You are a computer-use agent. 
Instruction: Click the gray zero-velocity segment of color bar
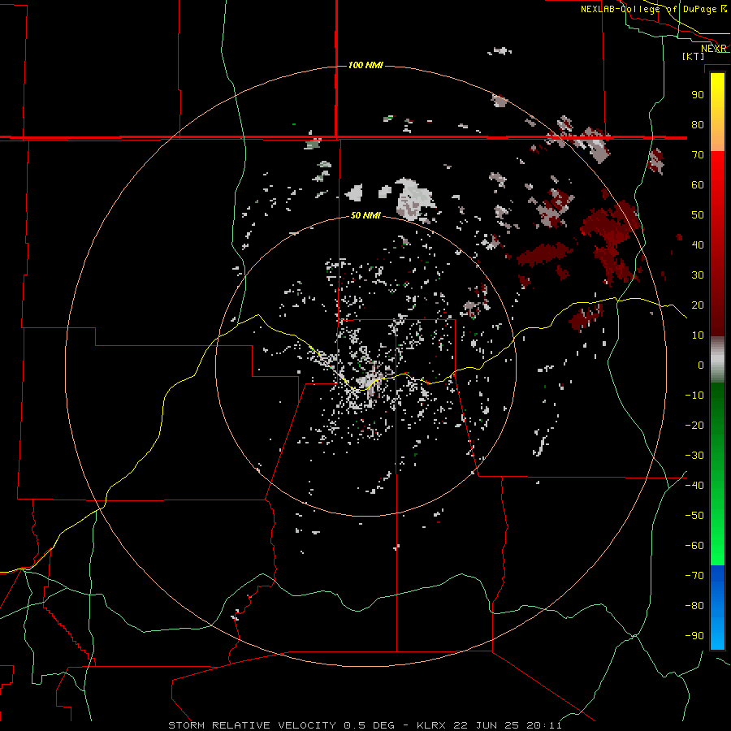coord(717,360)
